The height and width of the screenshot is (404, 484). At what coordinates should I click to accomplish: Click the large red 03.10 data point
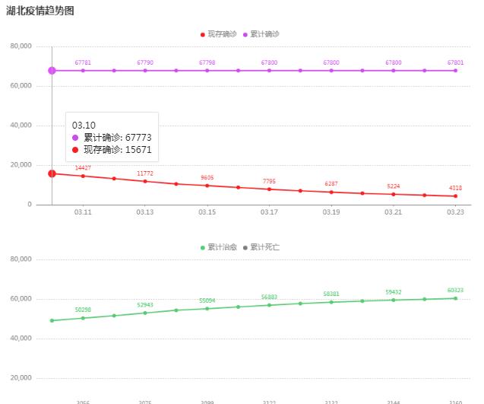52,173
